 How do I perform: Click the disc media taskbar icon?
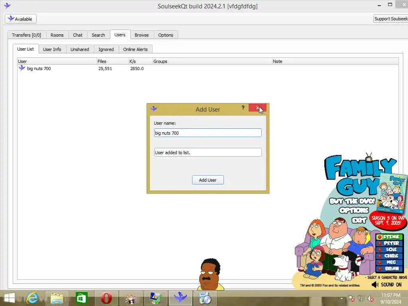click(x=205, y=298)
